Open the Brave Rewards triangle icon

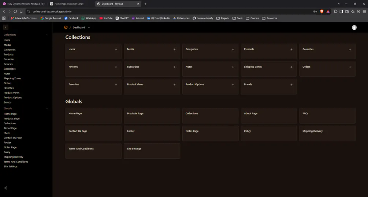tap(328, 11)
